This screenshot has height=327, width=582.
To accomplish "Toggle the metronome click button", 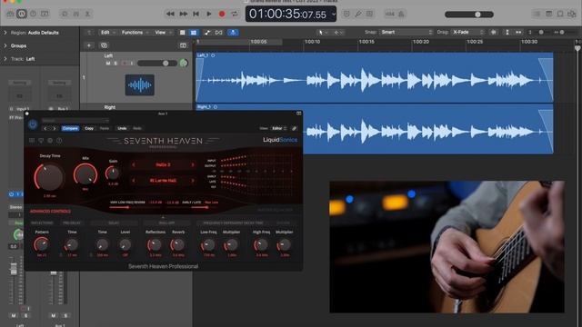I will 401,15.
